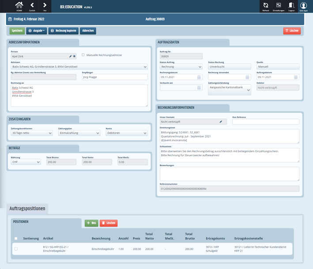Open the Adressen dropdown
Viewport: 313px width, 269px height.
(79, 67)
